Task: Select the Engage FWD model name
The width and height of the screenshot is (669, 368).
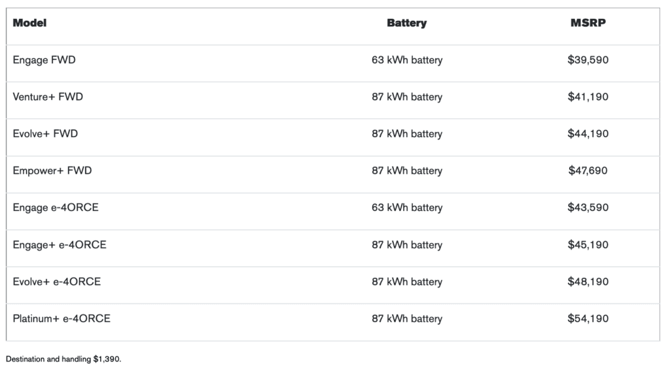Action: 44,60
